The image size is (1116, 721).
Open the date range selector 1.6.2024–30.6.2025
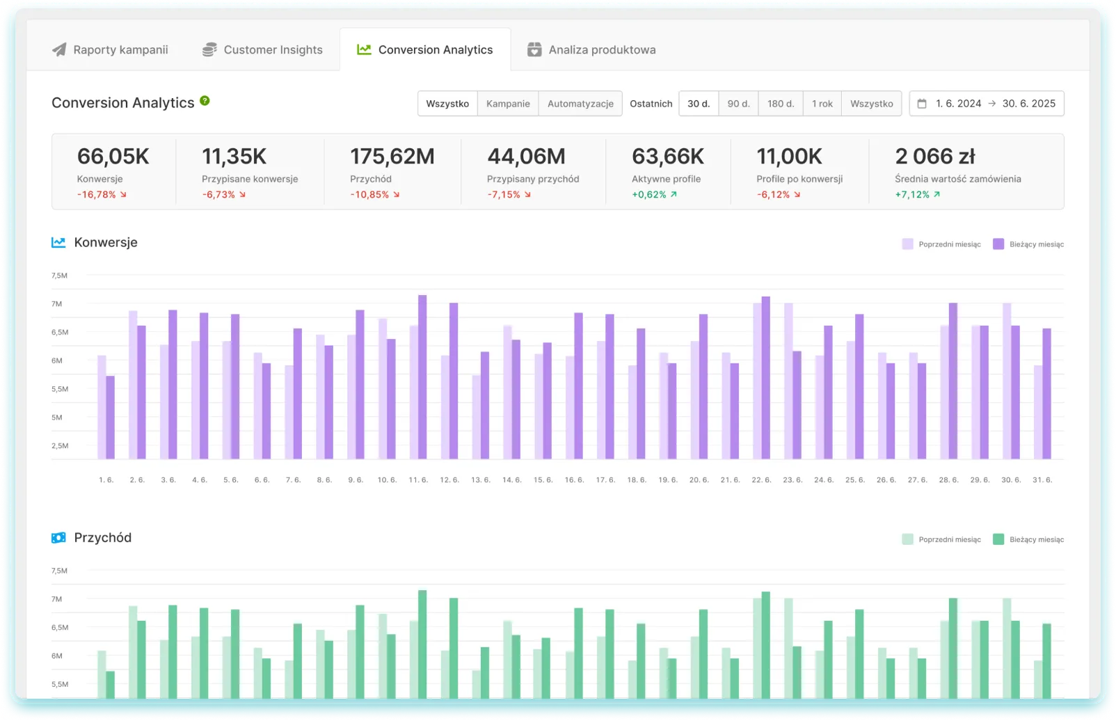point(986,103)
